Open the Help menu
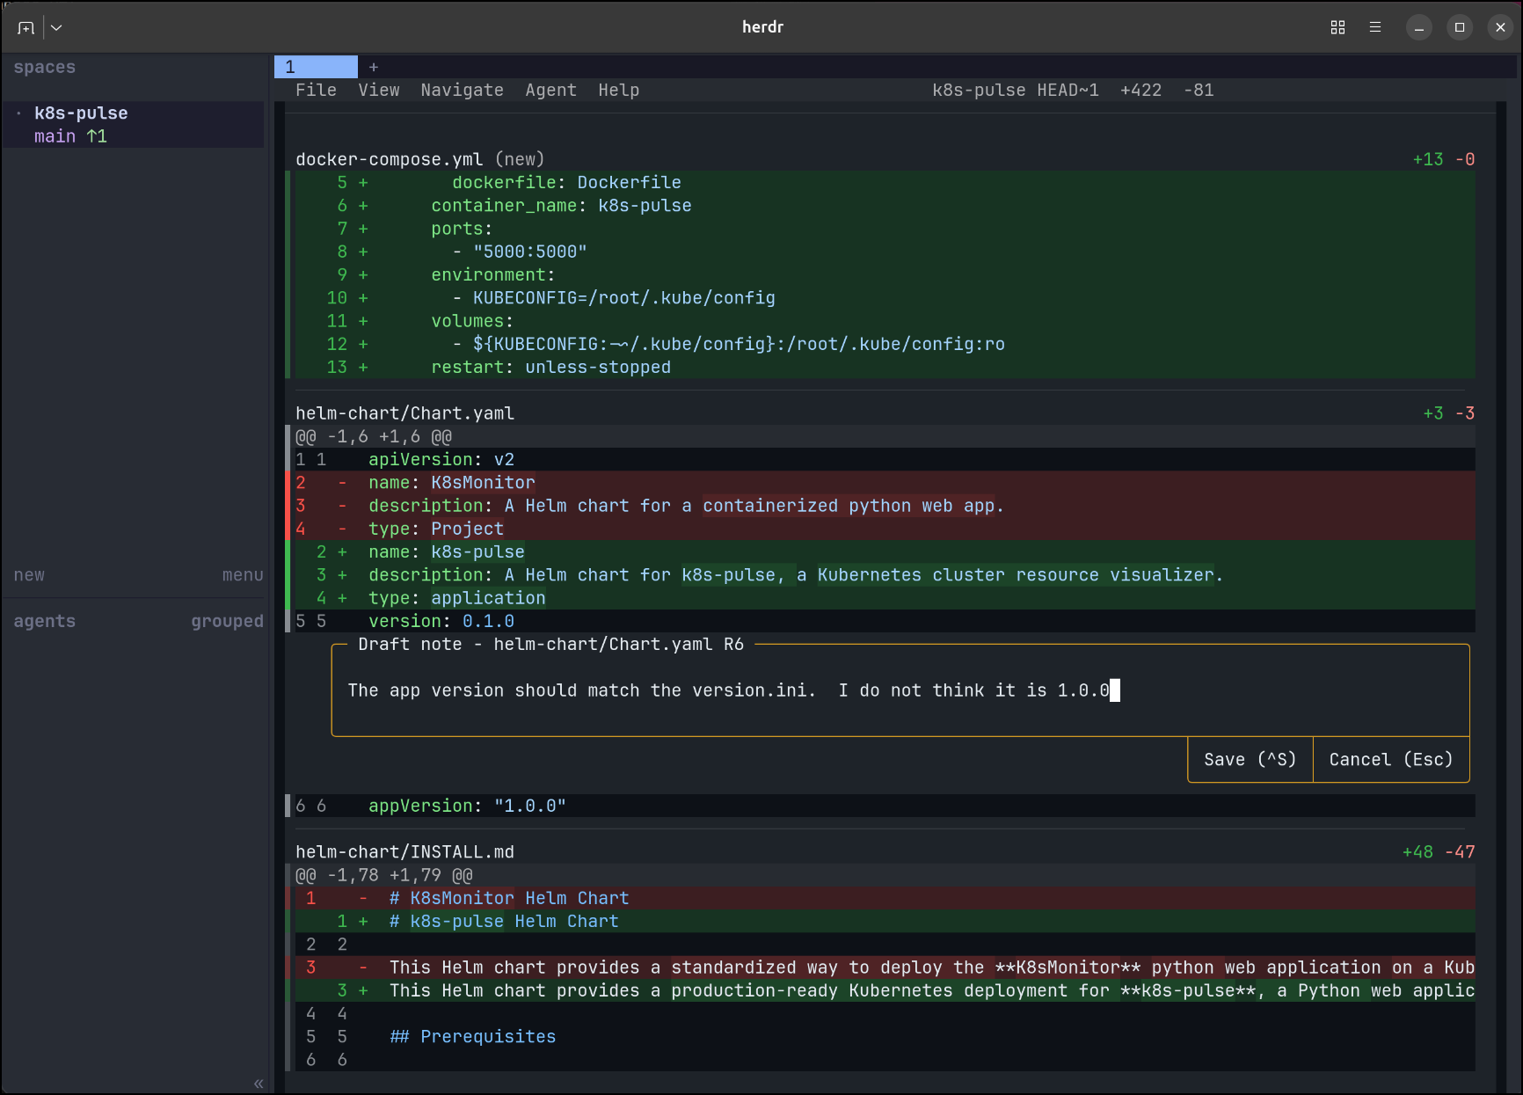 618,90
